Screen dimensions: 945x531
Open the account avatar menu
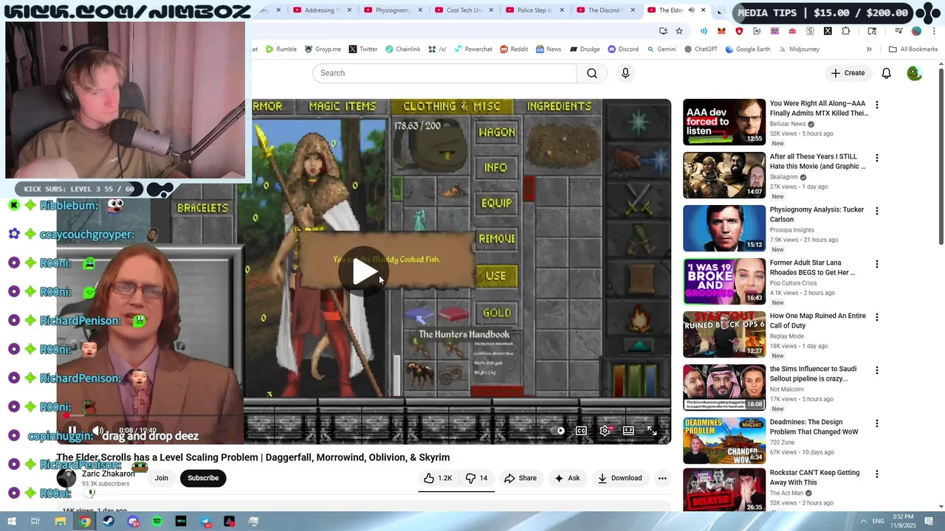point(914,73)
